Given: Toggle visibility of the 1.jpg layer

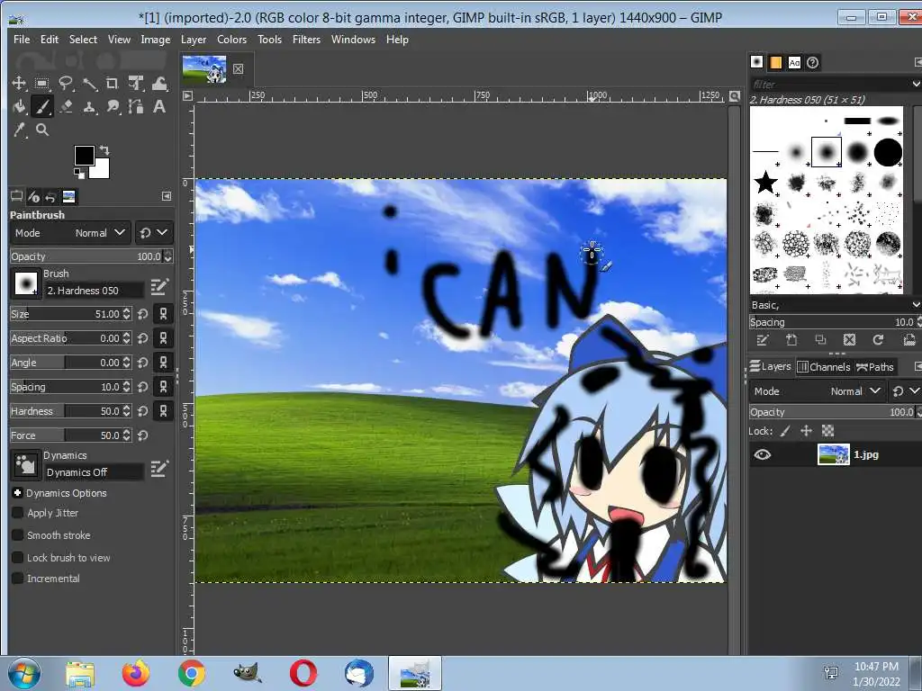Looking at the screenshot, I should 762,454.
